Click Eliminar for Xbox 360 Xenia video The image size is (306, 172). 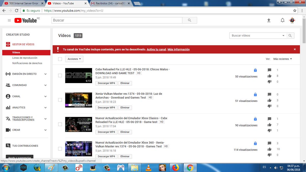click(x=125, y=156)
